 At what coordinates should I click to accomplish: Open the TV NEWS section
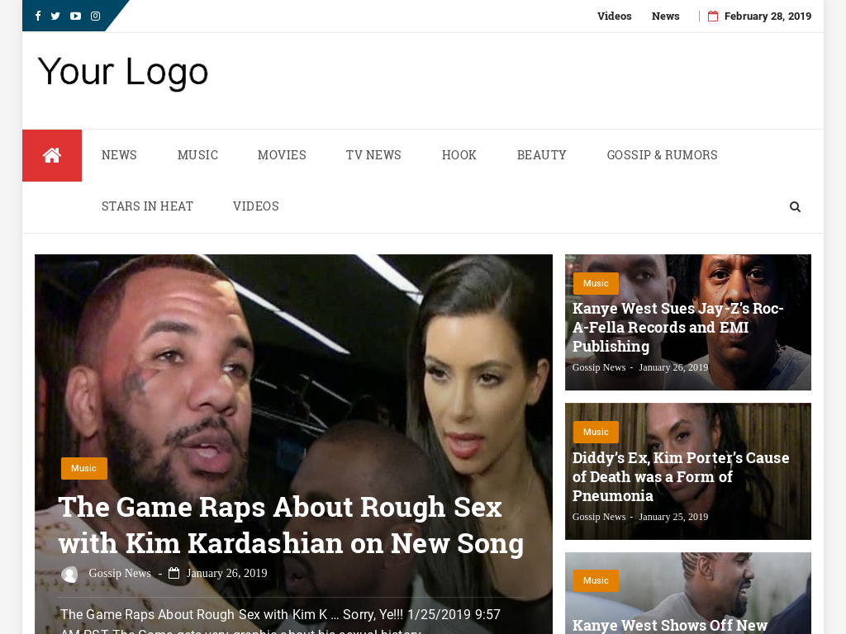(x=373, y=154)
